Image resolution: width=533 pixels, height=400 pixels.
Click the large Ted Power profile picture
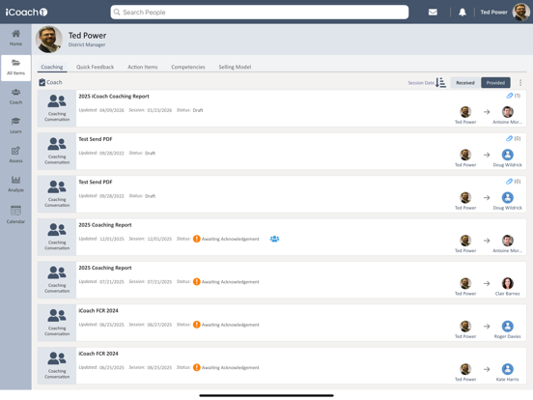(x=49, y=40)
